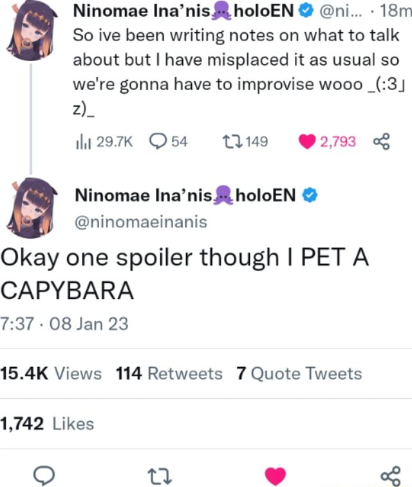Unlike the capybara tweet with pink heart
The height and width of the screenshot is (487, 412).
click(x=274, y=476)
